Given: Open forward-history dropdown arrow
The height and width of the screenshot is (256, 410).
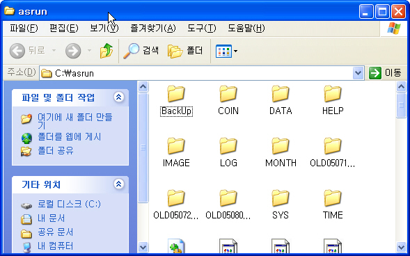Looking at the screenshot, I should tap(89, 50).
